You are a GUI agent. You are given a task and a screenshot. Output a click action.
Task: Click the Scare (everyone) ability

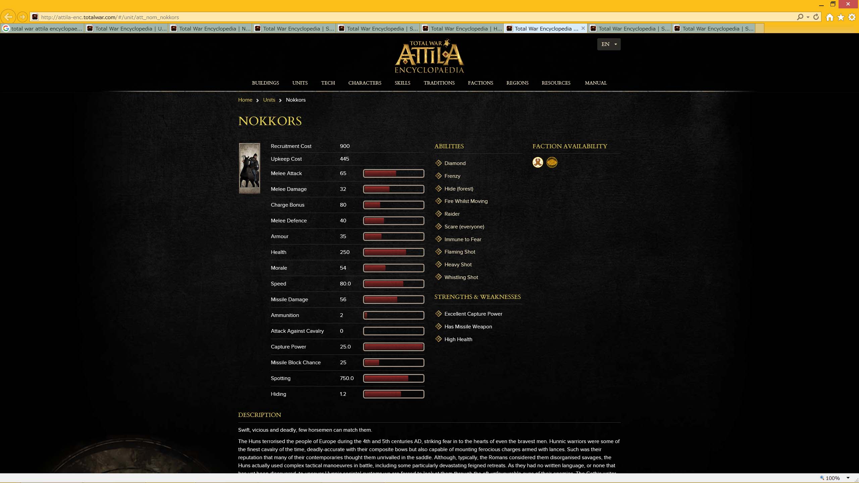[x=464, y=227]
